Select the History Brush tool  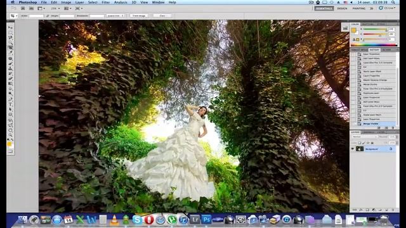coord(10,73)
